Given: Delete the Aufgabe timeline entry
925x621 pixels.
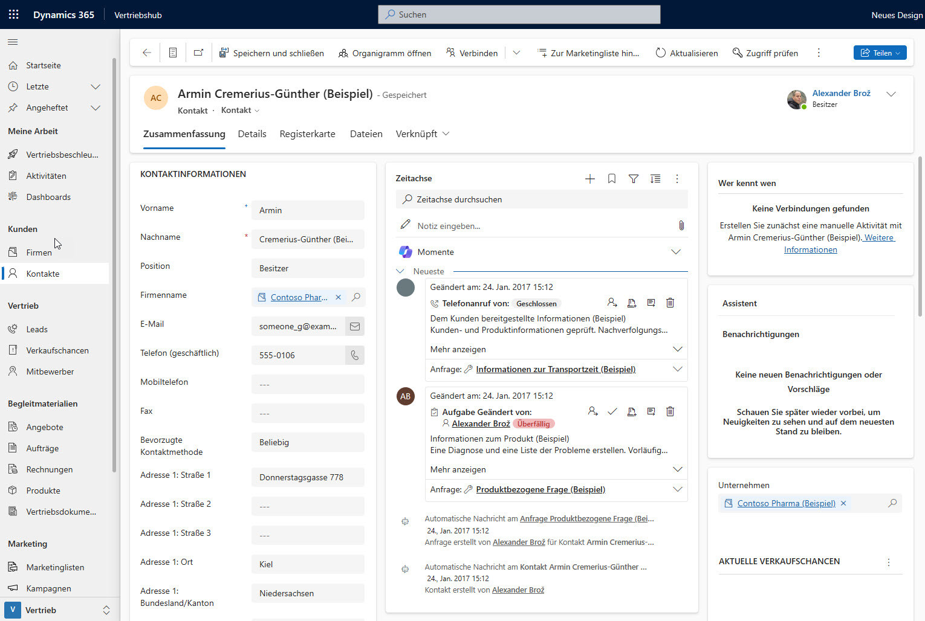Looking at the screenshot, I should pos(670,411).
